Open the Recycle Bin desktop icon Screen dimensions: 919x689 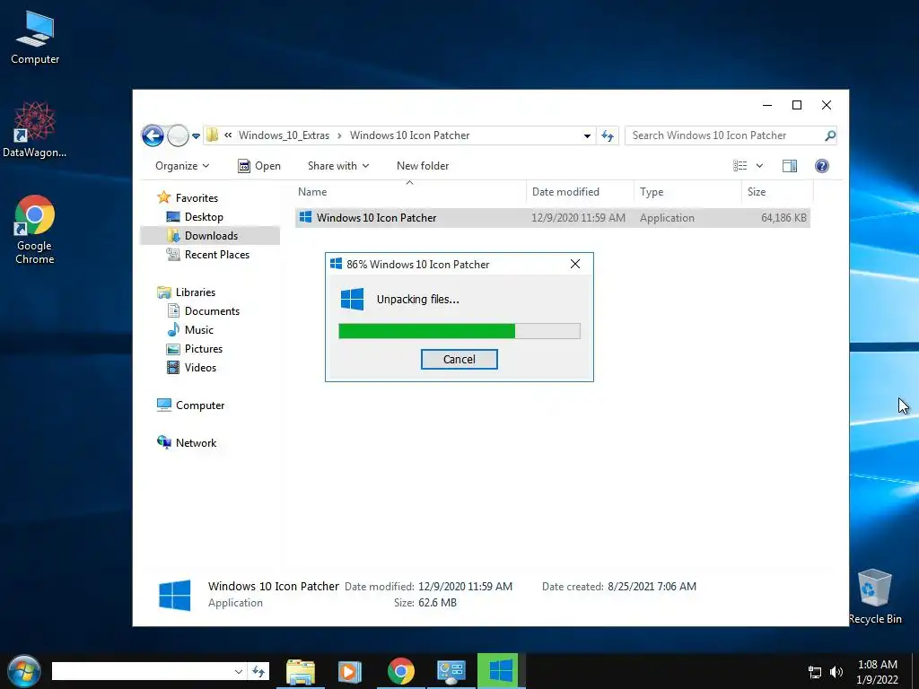coord(874,597)
